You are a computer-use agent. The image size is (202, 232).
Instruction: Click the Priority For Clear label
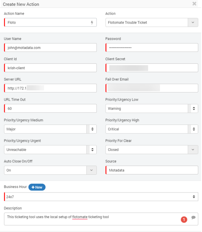coord(118,141)
